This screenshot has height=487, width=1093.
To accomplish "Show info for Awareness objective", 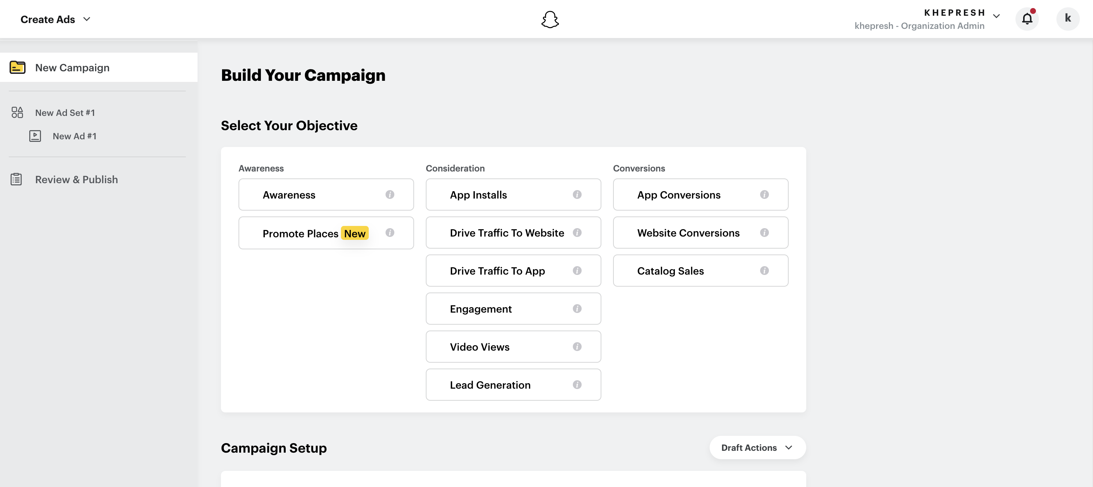I will [390, 195].
